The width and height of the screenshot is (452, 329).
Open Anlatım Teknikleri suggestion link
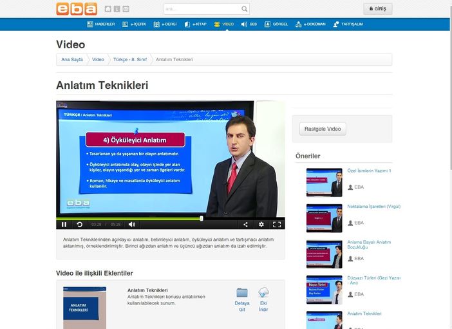coord(364,314)
